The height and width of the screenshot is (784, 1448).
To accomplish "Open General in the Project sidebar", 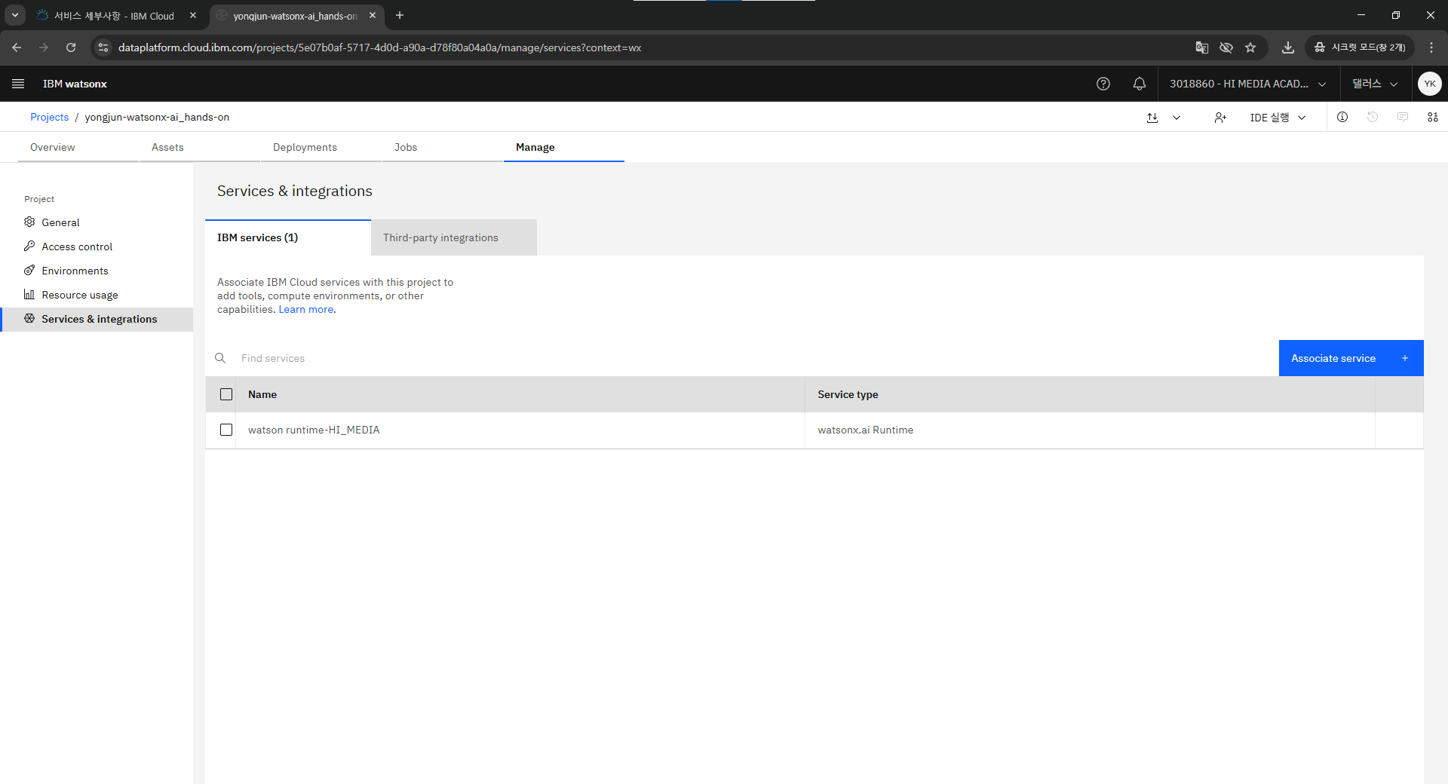I will click(97, 222).
